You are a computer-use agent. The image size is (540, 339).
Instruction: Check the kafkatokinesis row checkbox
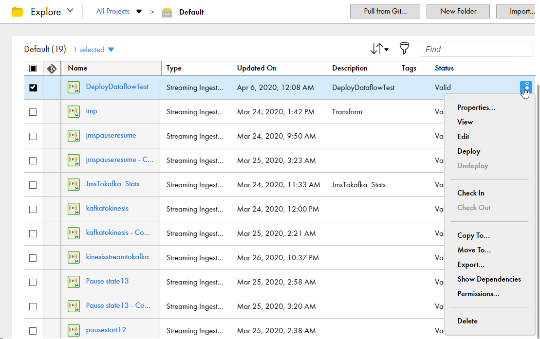pyautogui.click(x=33, y=209)
